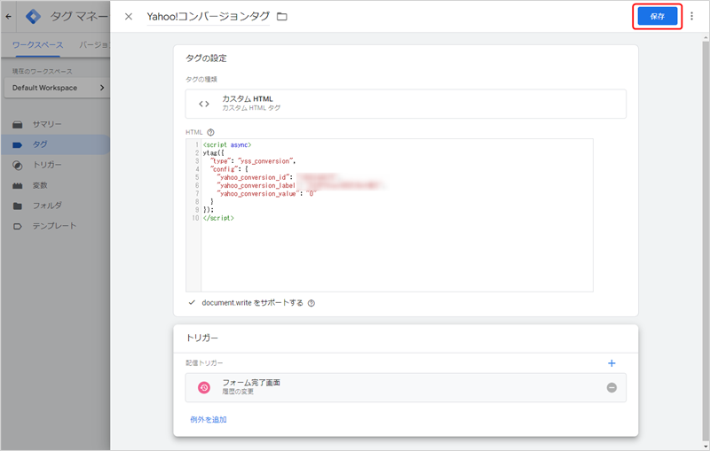Click the 変数 block icon in sidebar
Viewport: 710px width, 451px height.
pos(17,186)
